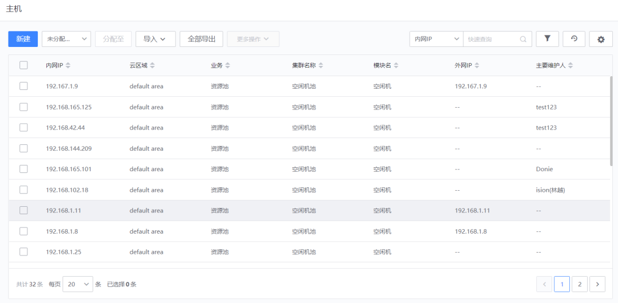
Task: Click internal IP cell 192.168.144.209
Action: (x=69, y=148)
